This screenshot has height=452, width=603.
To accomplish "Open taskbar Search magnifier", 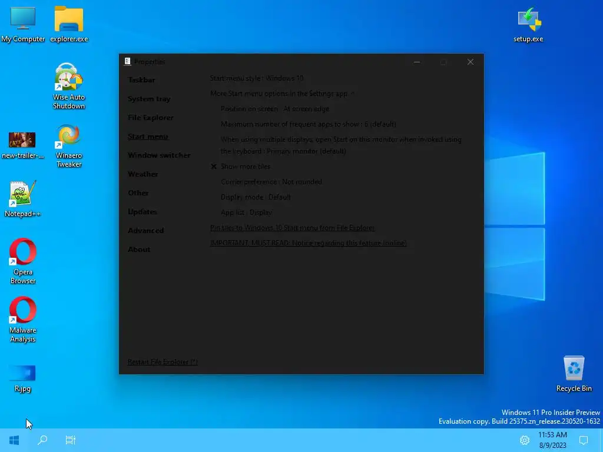I will [x=42, y=440].
